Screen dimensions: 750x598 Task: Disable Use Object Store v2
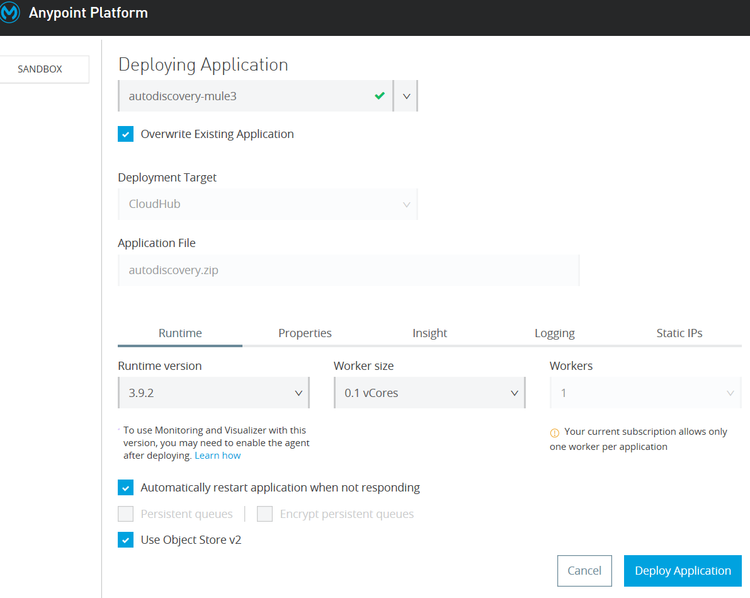coord(126,540)
